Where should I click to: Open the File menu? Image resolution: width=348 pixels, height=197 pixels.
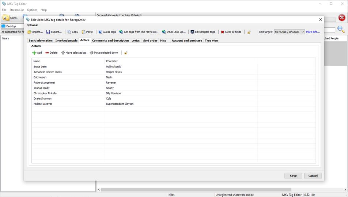(x=4, y=10)
